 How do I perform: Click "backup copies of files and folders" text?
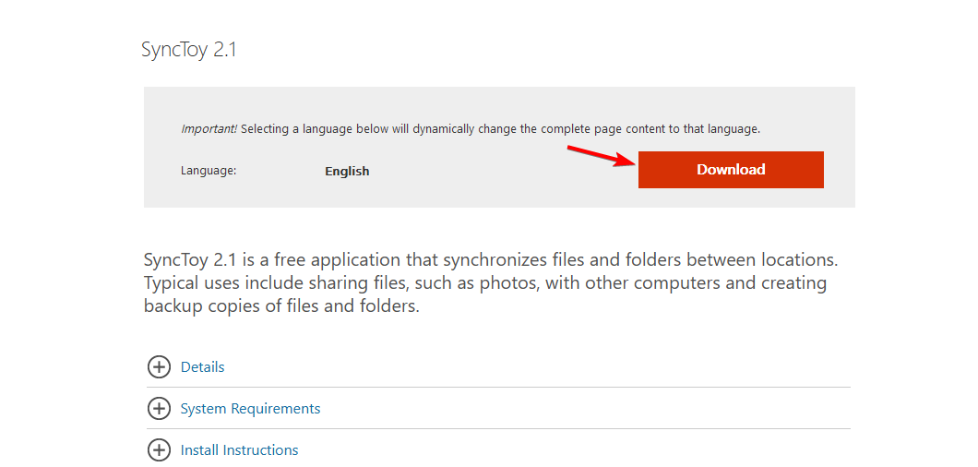point(281,305)
